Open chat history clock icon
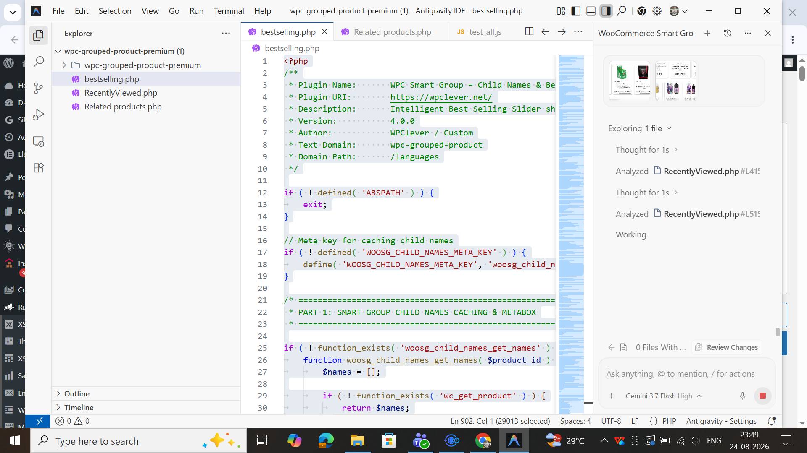 (x=728, y=33)
